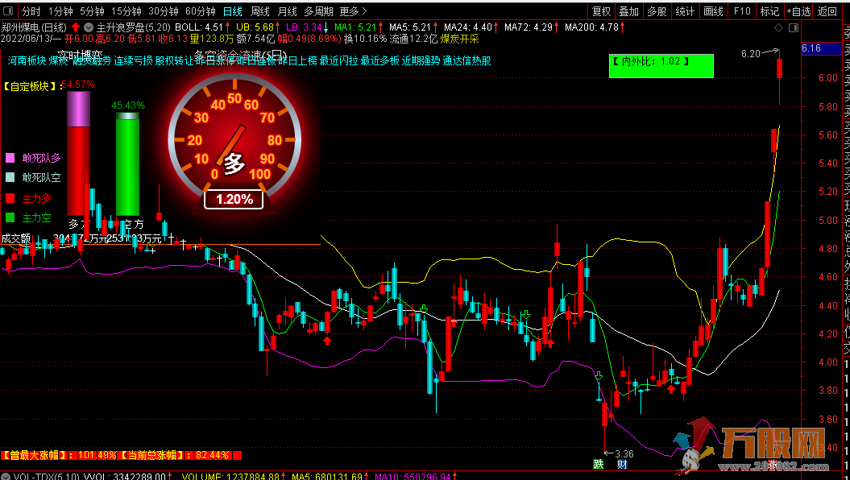Click the 曾最大涨幅 101.49% label
This screenshot has width=850, height=480.
click(59, 456)
